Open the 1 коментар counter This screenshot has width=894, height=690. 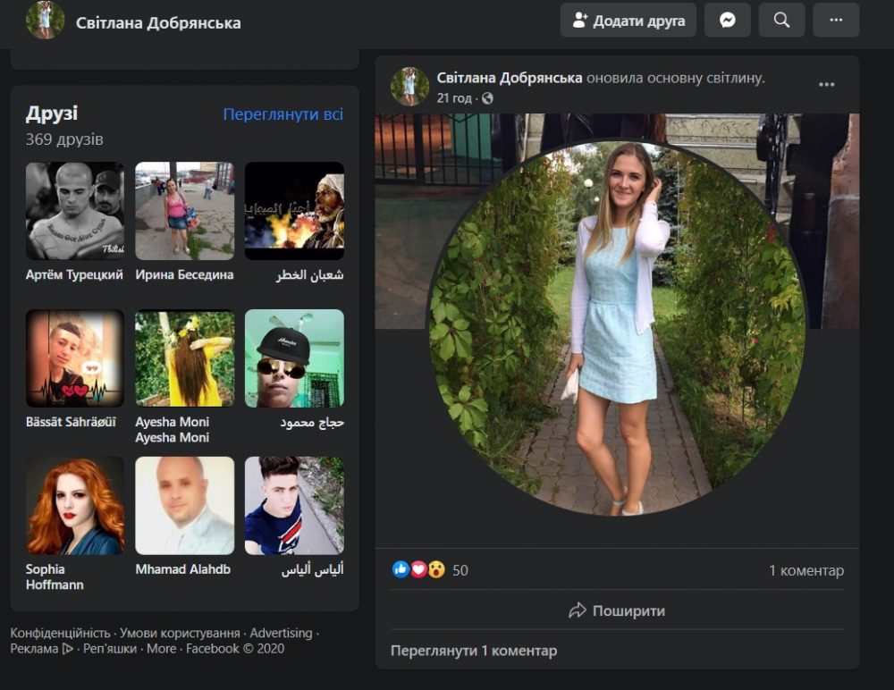tap(805, 570)
